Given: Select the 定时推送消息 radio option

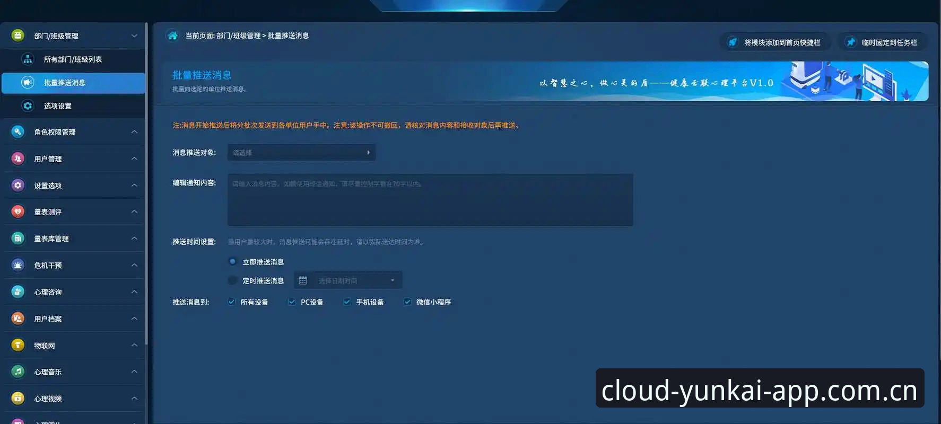Looking at the screenshot, I should tap(232, 280).
